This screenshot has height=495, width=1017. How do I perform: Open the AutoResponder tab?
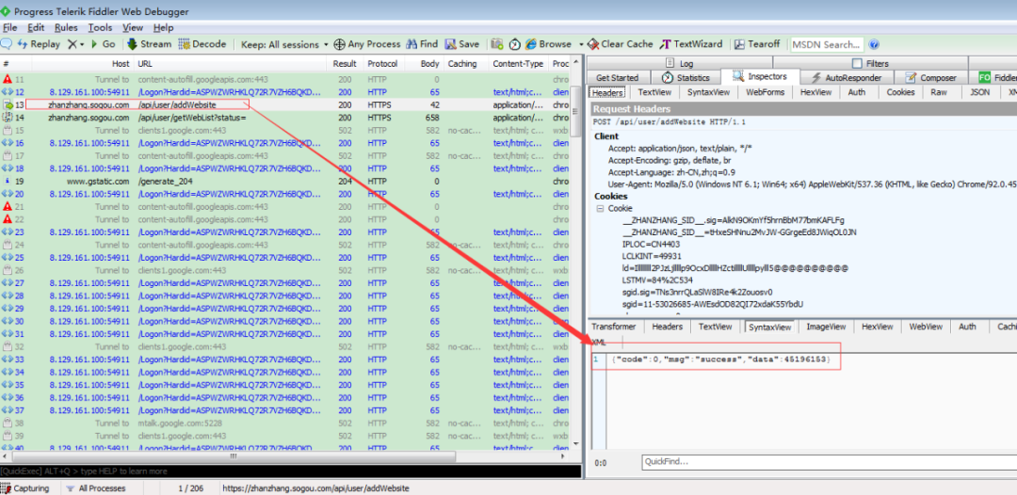coord(846,78)
